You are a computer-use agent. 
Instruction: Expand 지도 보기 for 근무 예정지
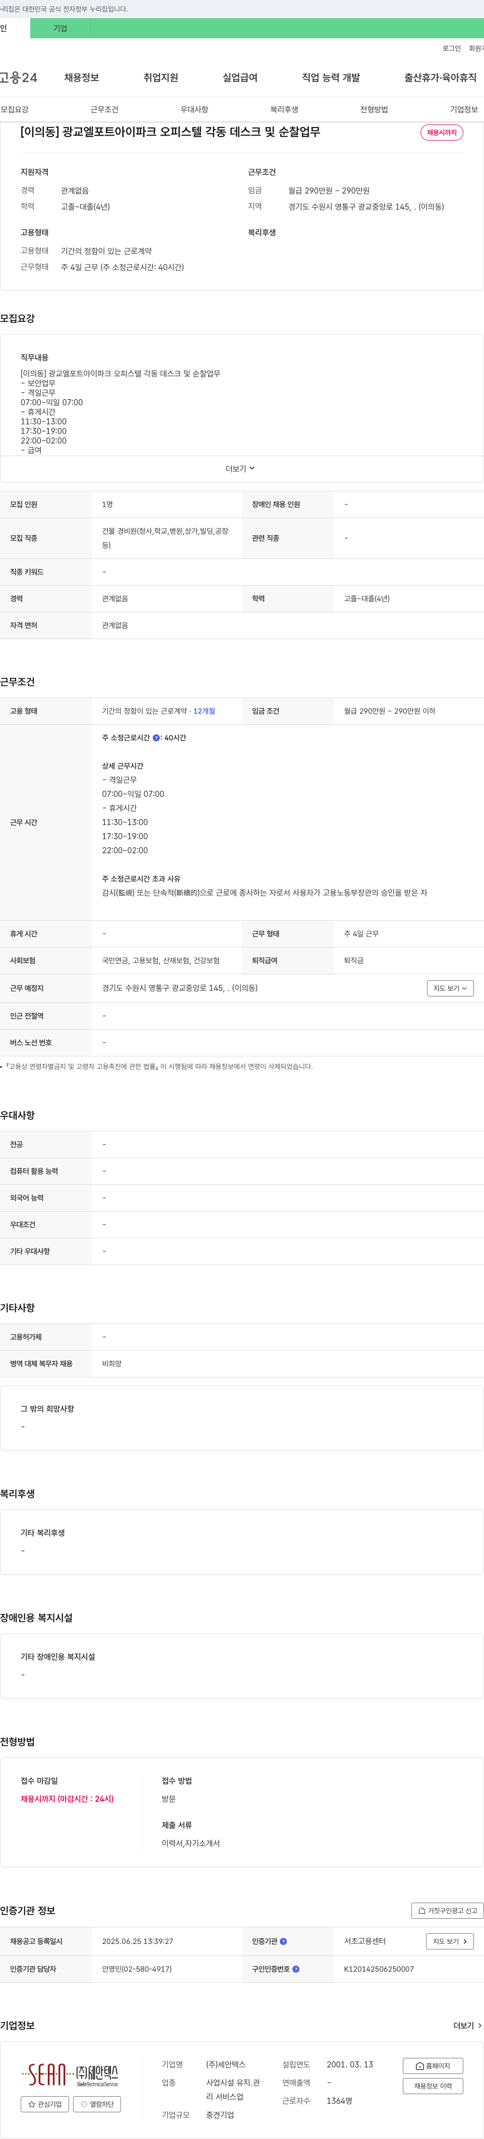point(450,988)
